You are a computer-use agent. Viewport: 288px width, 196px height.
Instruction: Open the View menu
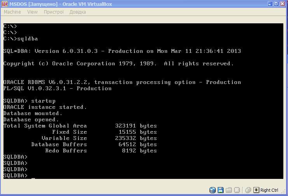pyautogui.click(x=32, y=12)
